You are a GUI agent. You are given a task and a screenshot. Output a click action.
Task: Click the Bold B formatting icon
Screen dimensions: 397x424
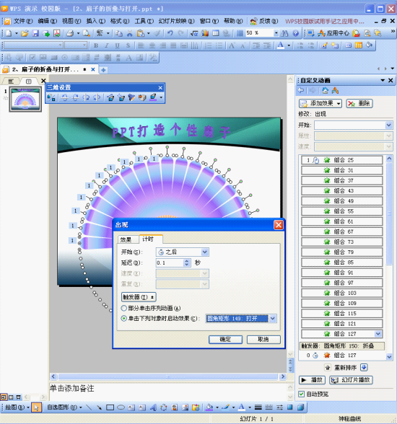pyautogui.click(x=96, y=45)
